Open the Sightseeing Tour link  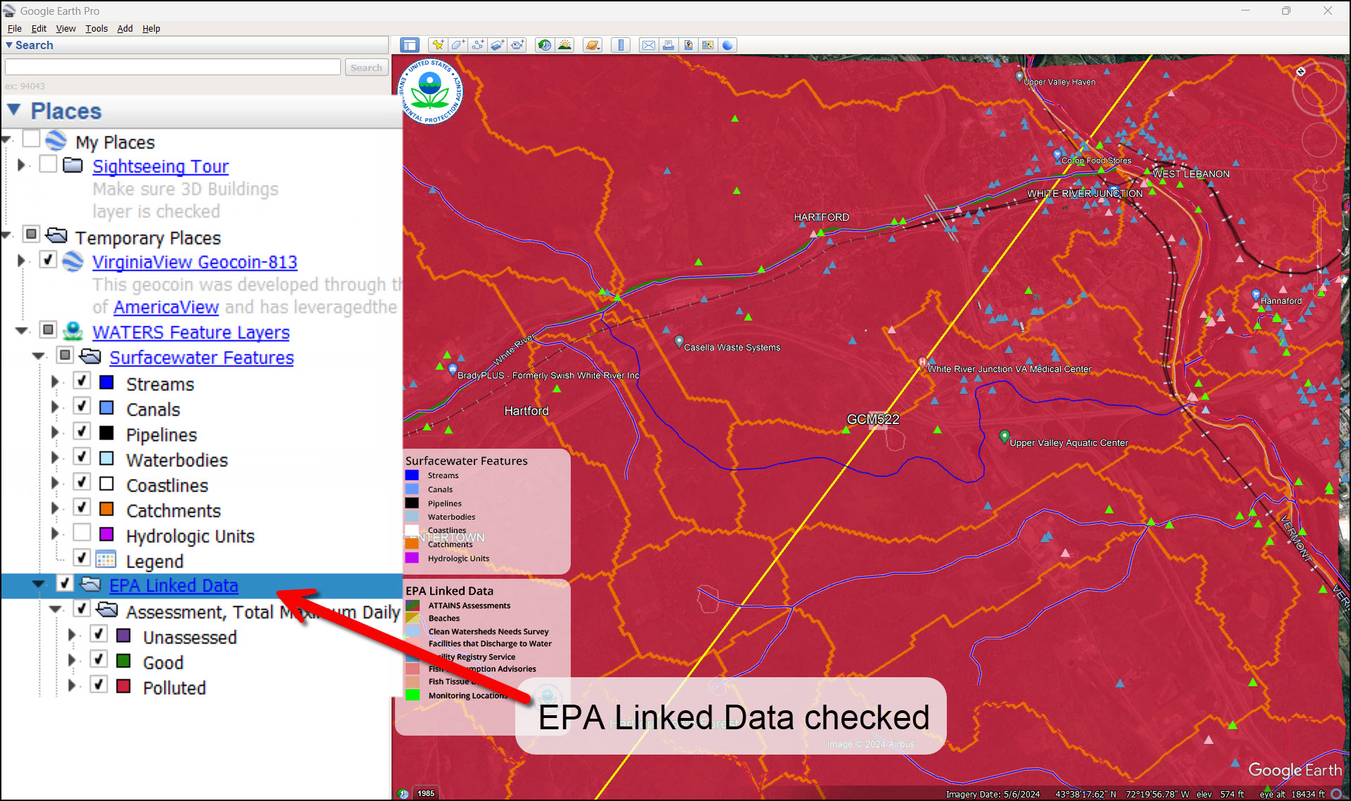coord(160,166)
